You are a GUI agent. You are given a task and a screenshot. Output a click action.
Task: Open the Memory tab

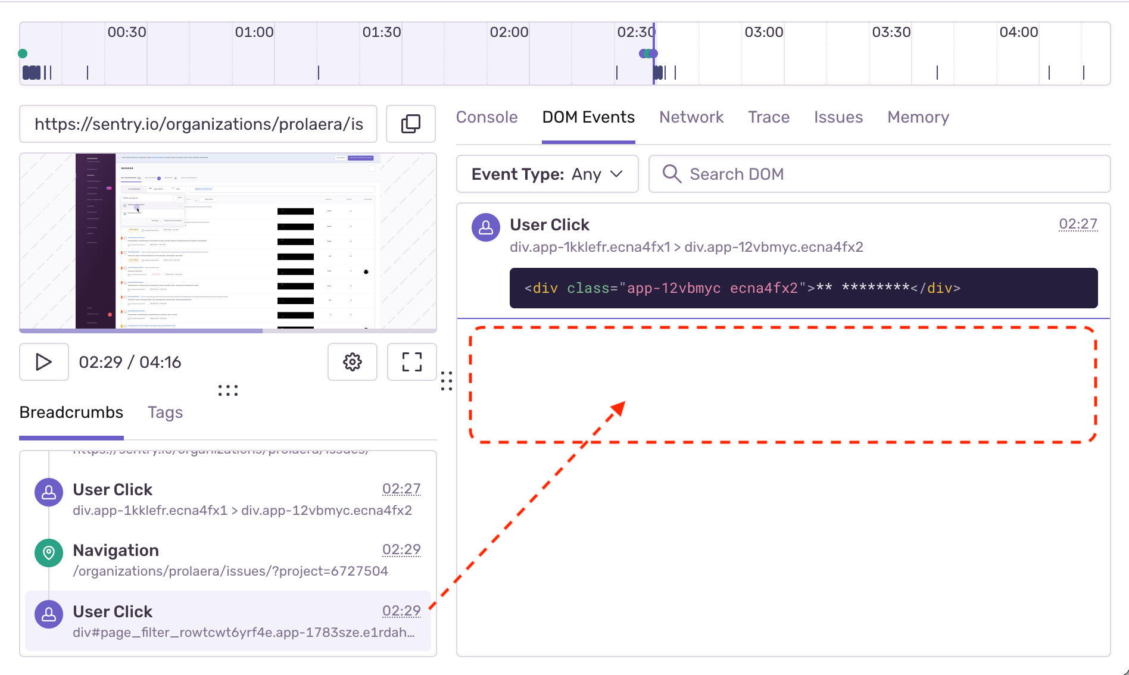pos(918,117)
